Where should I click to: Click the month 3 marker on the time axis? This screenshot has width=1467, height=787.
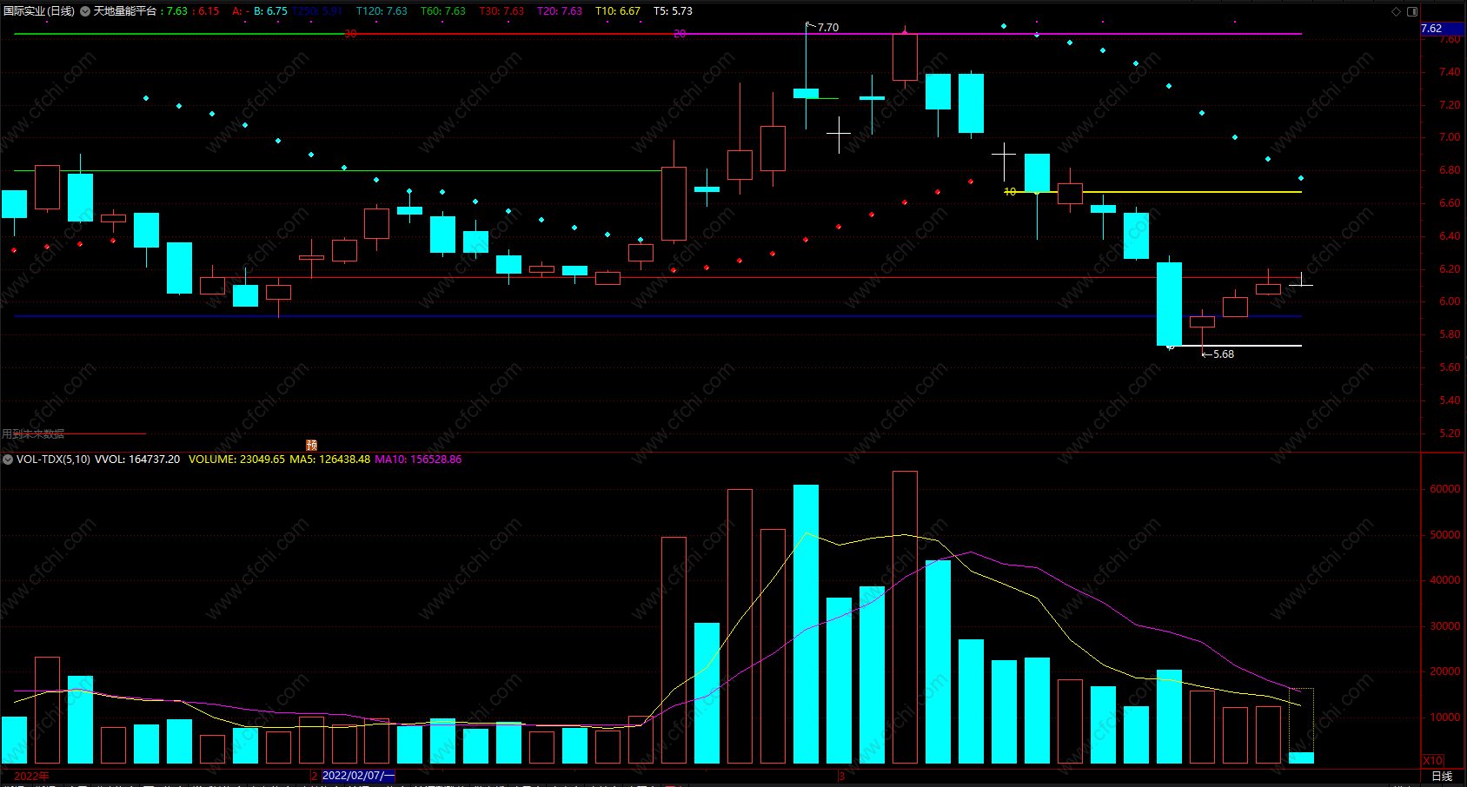pos(841,777)
